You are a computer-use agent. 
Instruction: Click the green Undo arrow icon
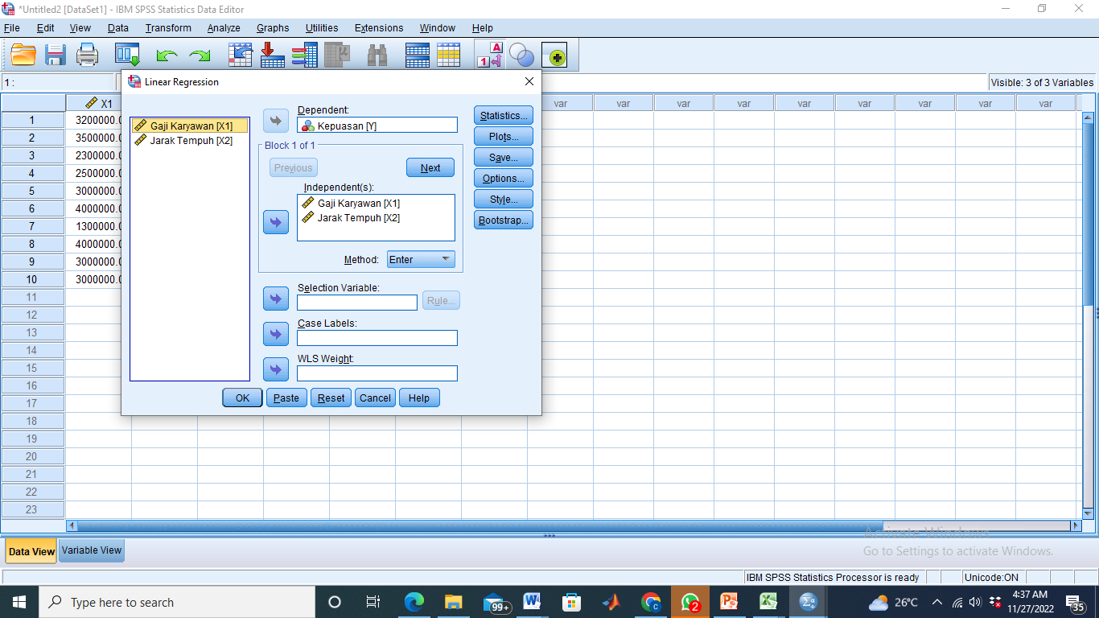click(167, 56)
